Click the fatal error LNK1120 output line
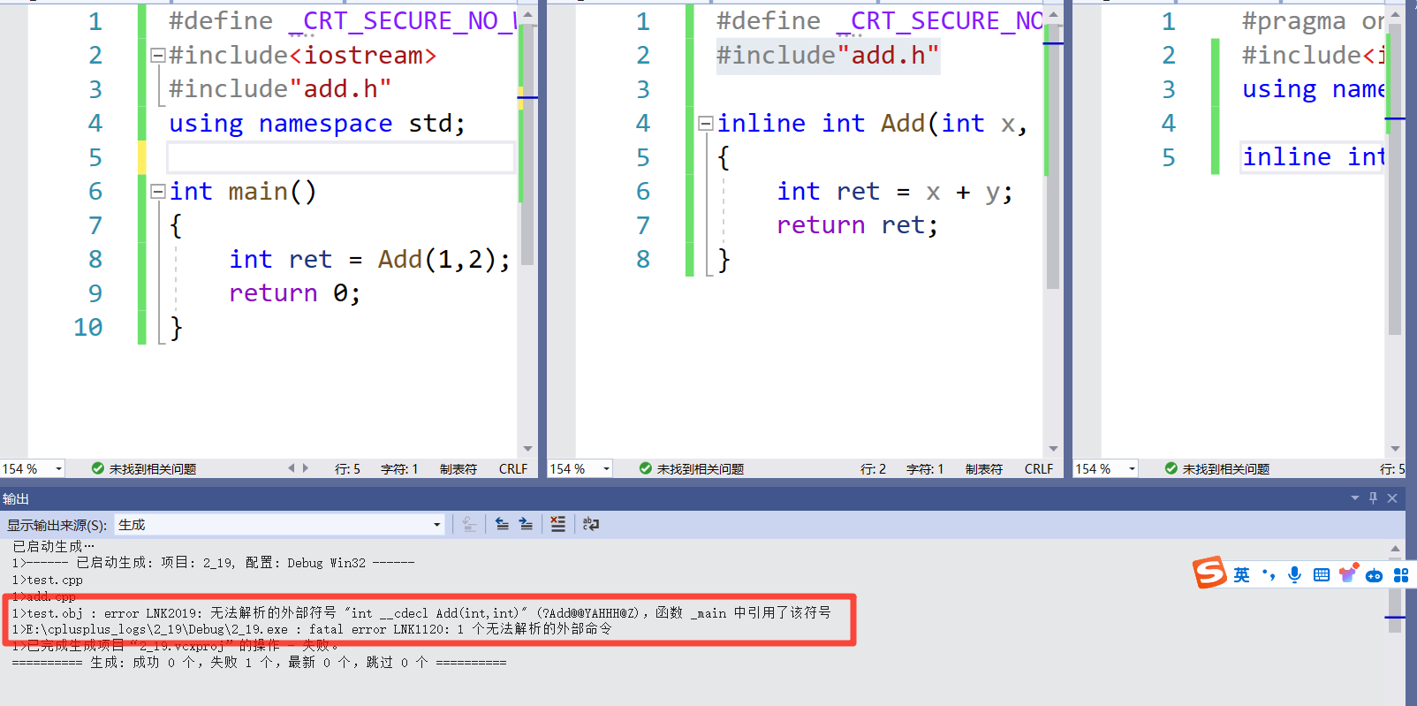This screenshot has width=1417, height=706. (312, 629)
